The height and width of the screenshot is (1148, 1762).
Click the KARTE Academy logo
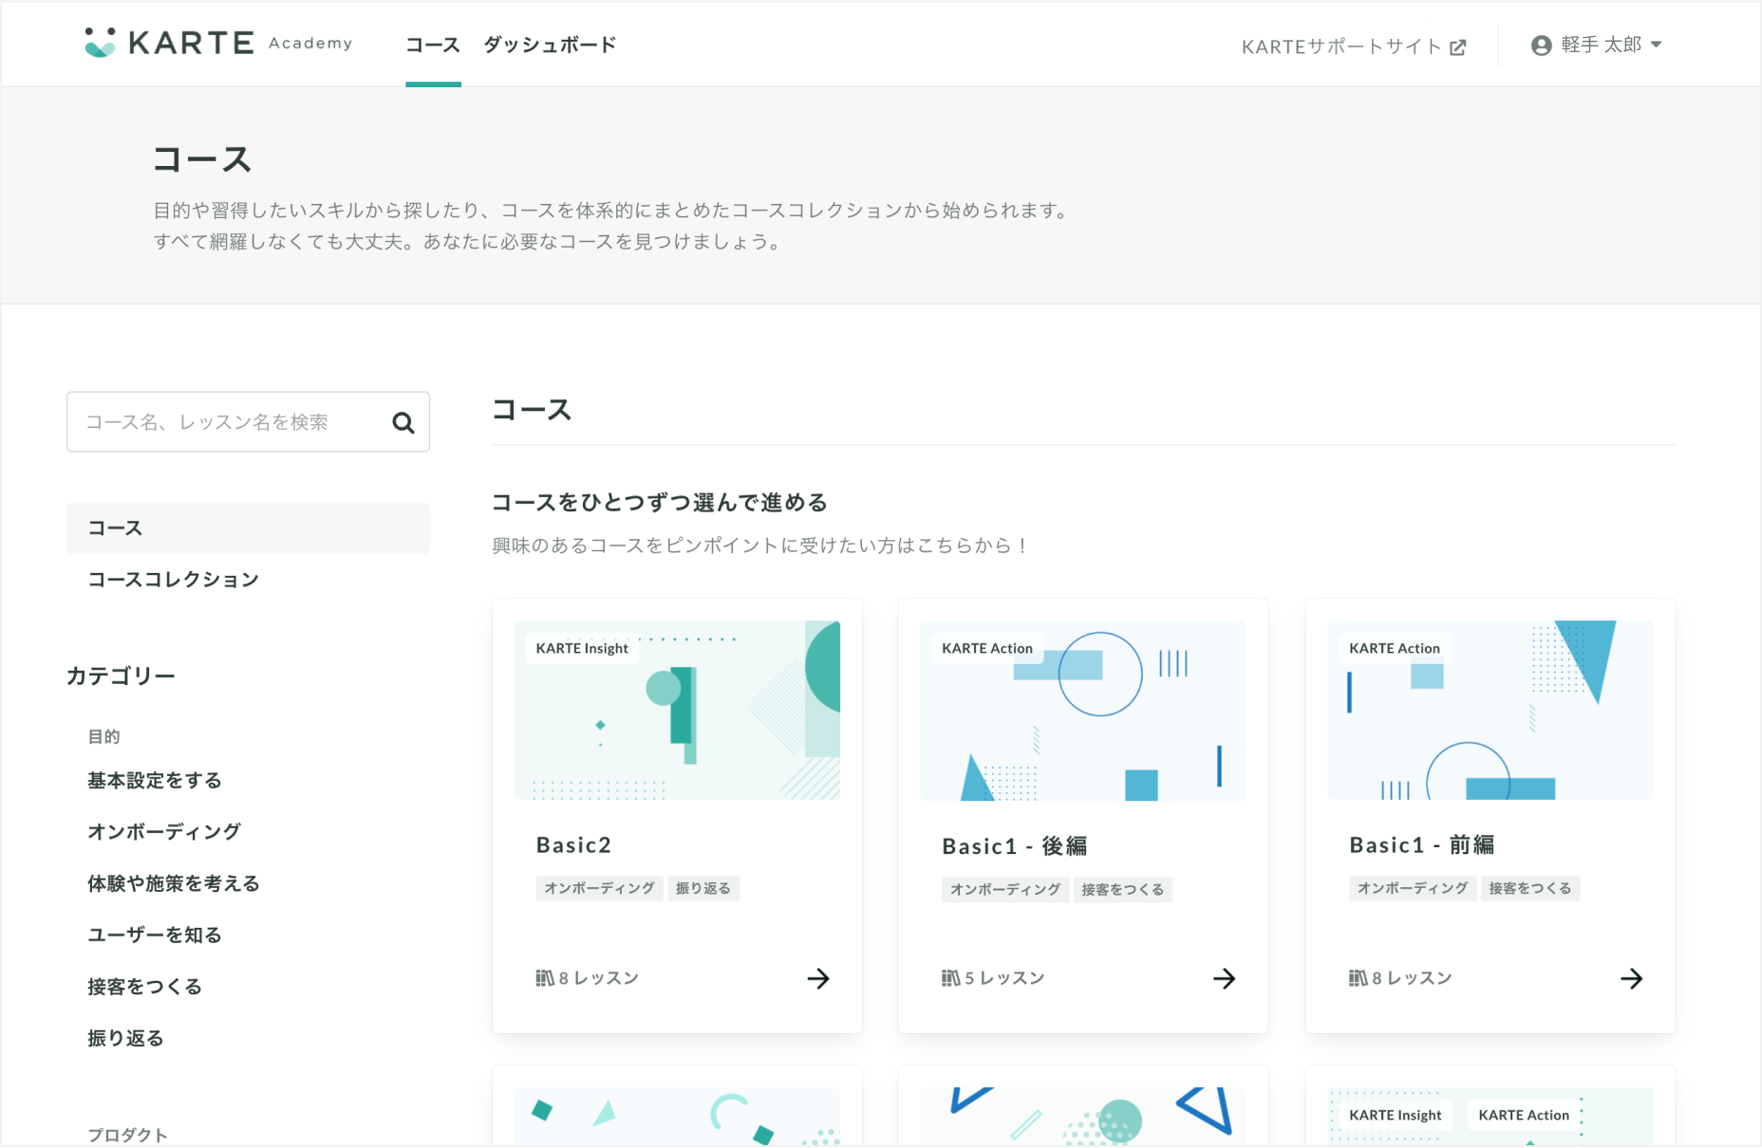[x=217, y=43]
